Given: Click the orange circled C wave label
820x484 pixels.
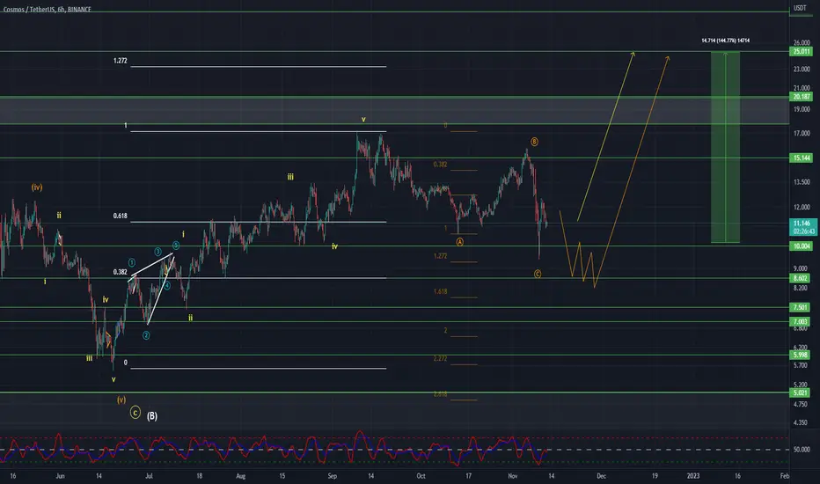Looking at the screenshot, I should pos(537,275).
